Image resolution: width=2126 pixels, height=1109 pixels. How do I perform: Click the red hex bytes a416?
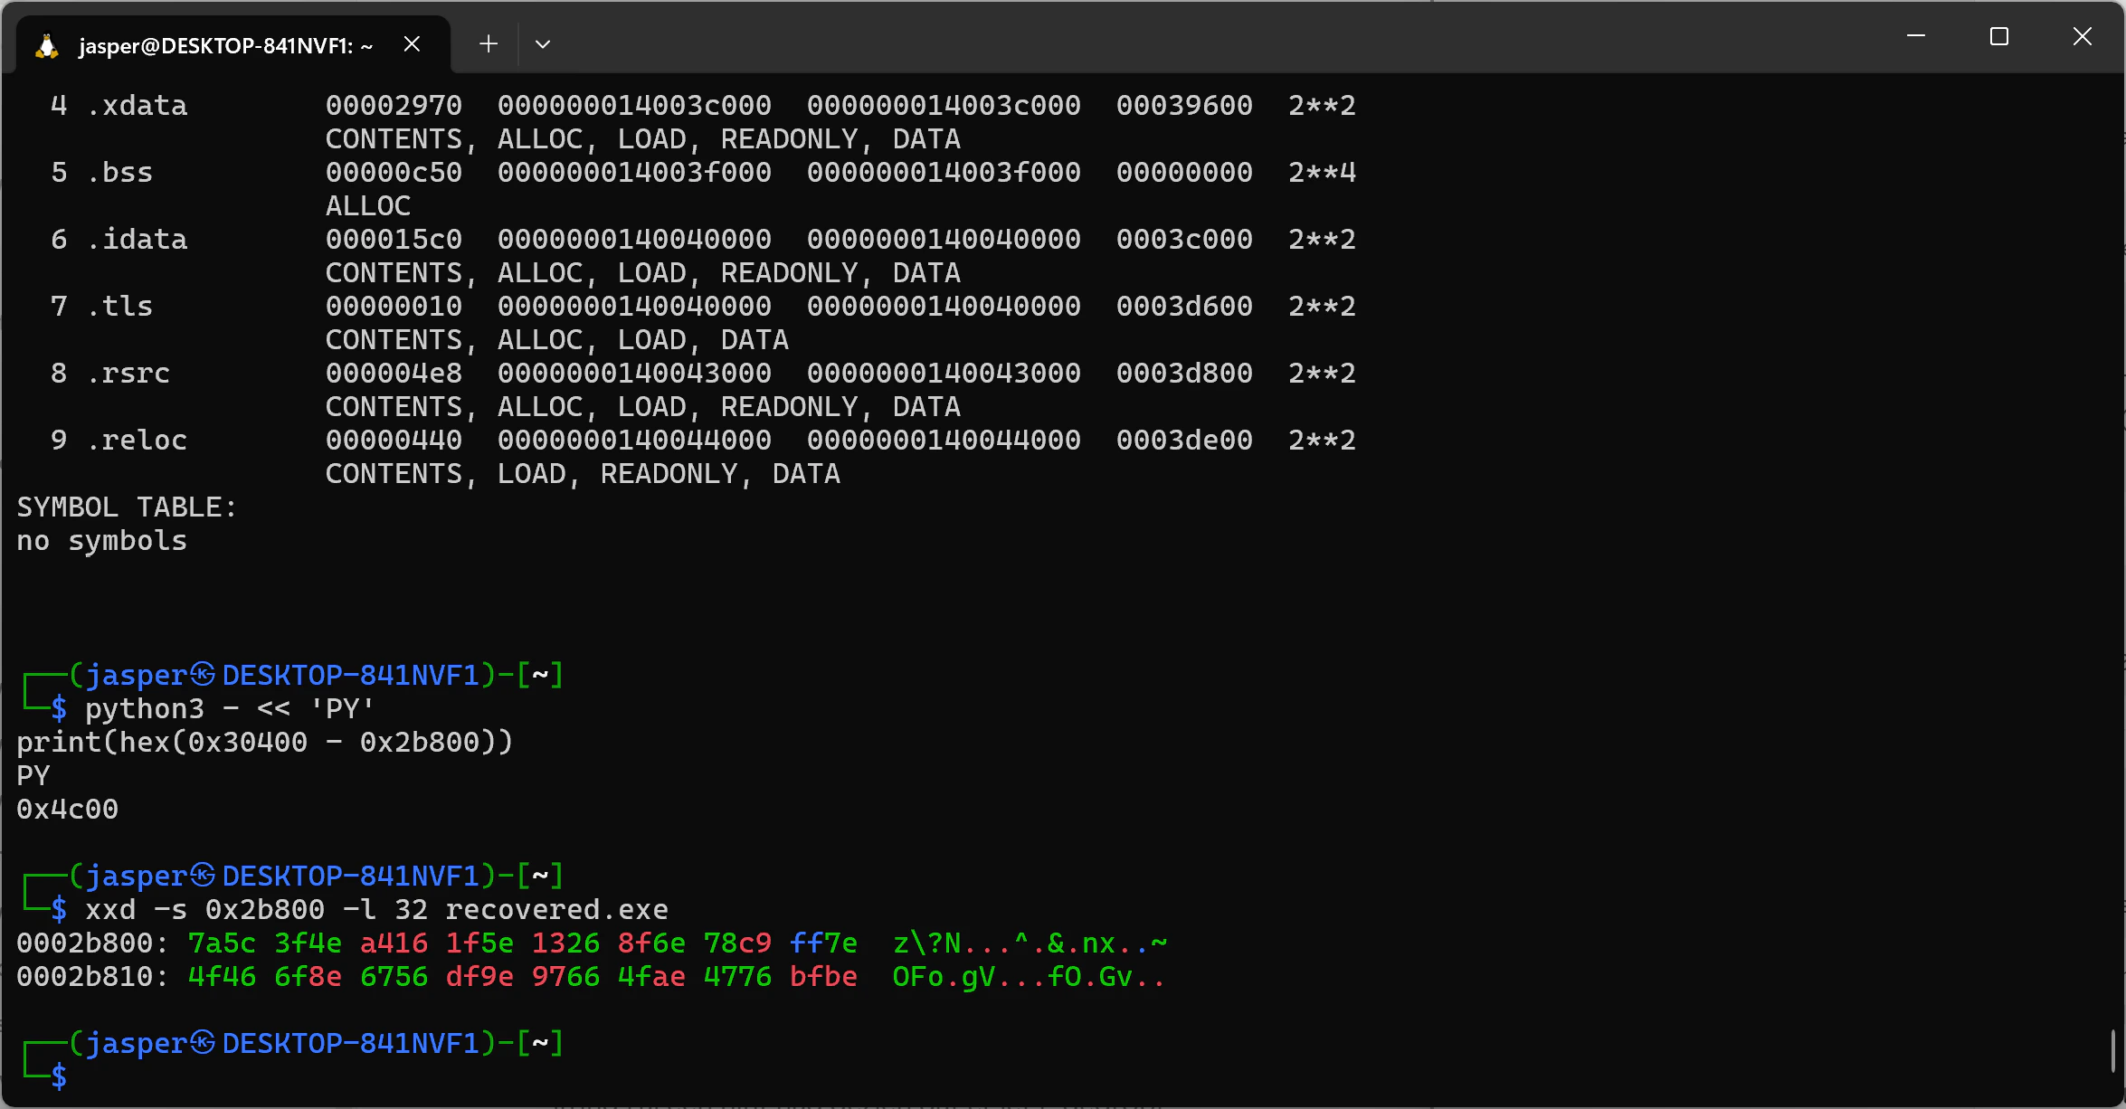pos(394,943)
